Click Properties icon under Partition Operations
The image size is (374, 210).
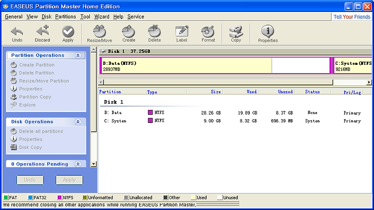(14, 89)
